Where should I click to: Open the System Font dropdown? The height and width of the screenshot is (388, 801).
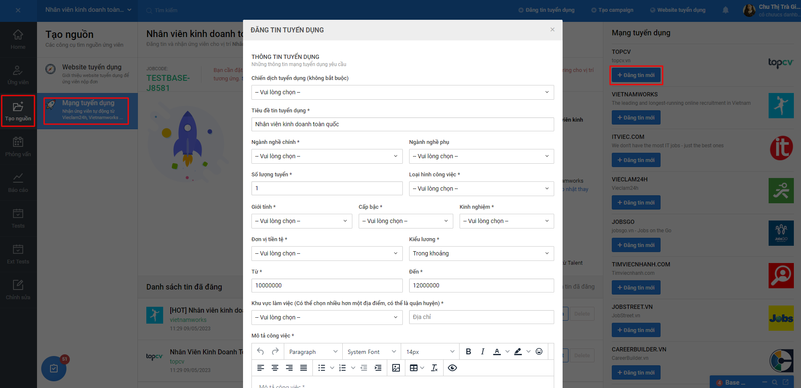[x=372, y=352]
